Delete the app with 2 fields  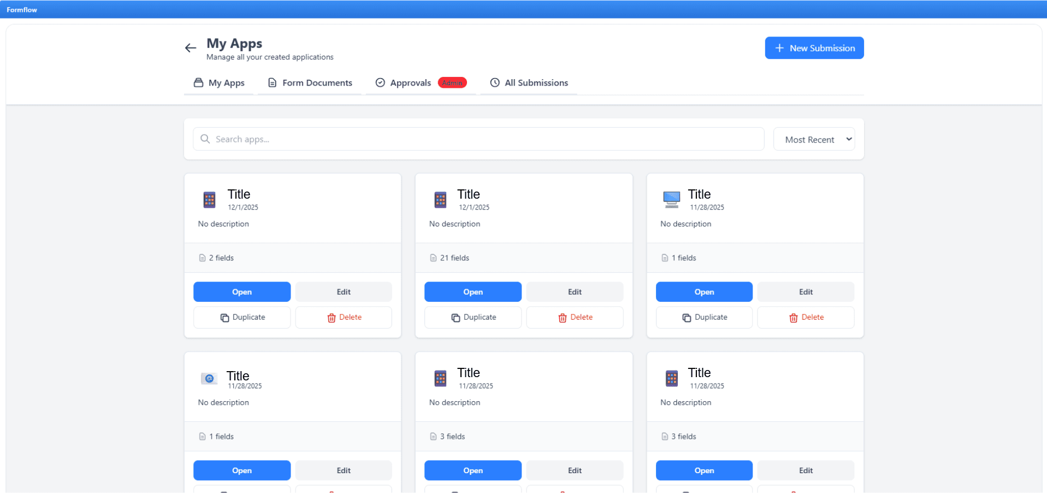tap(344, 318)
